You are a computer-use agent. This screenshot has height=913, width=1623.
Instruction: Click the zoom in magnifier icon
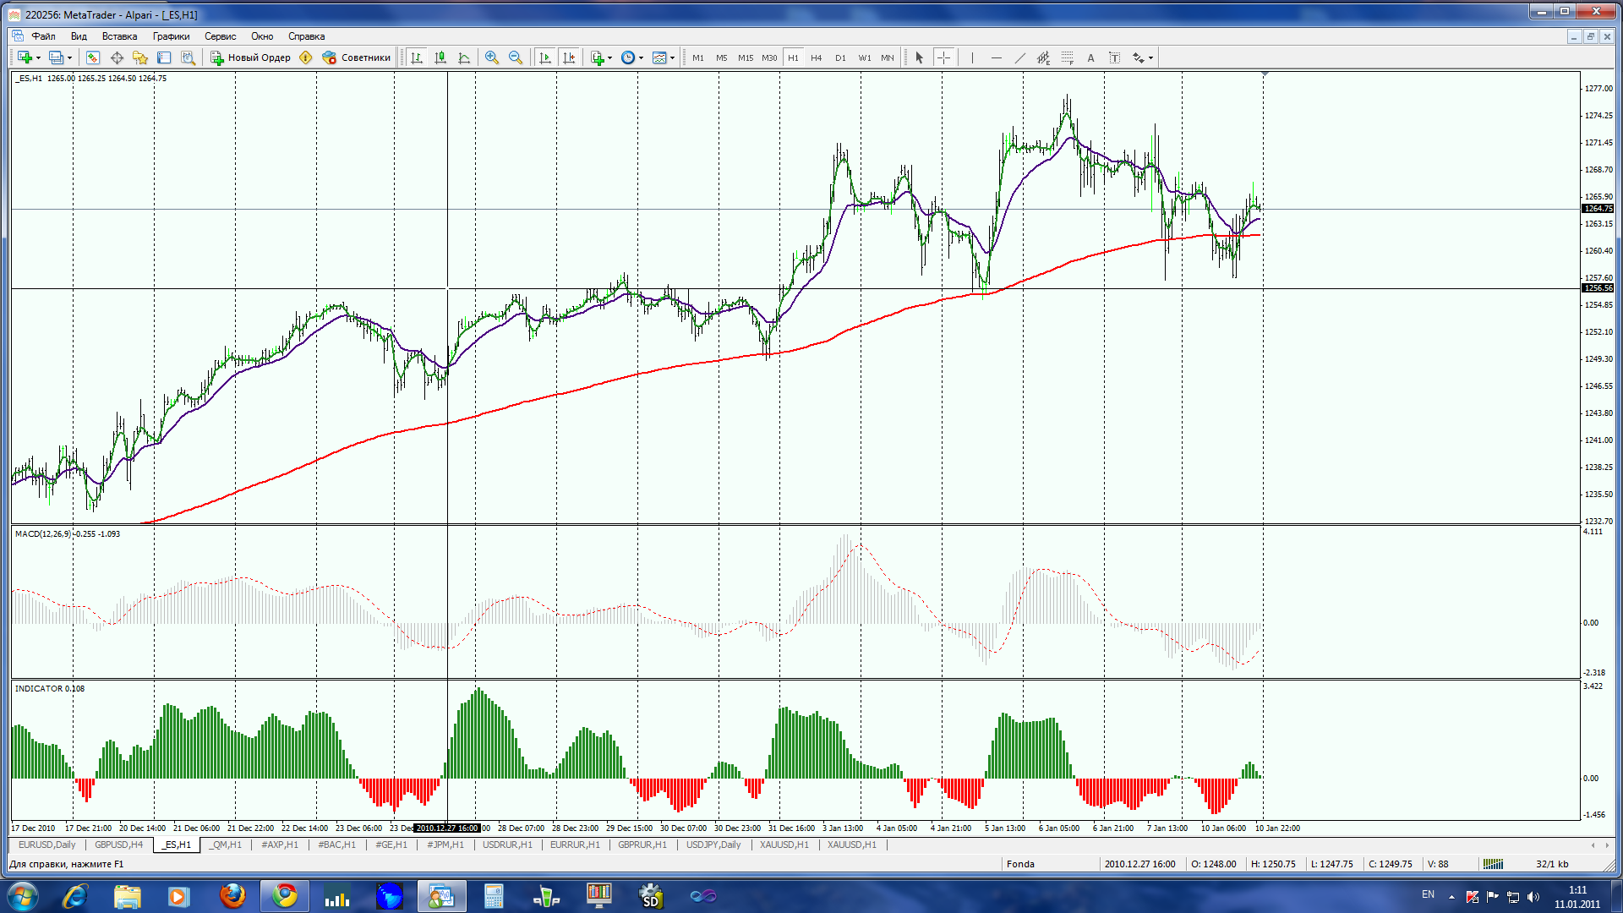point(491,57)
